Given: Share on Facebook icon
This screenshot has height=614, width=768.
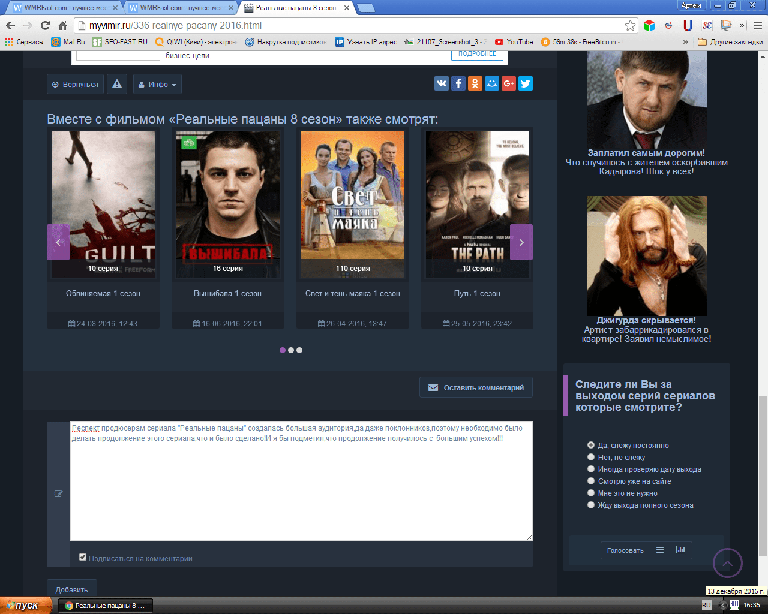Looking at the screenshot, I should pyautogui.click(x=458, y=83).
